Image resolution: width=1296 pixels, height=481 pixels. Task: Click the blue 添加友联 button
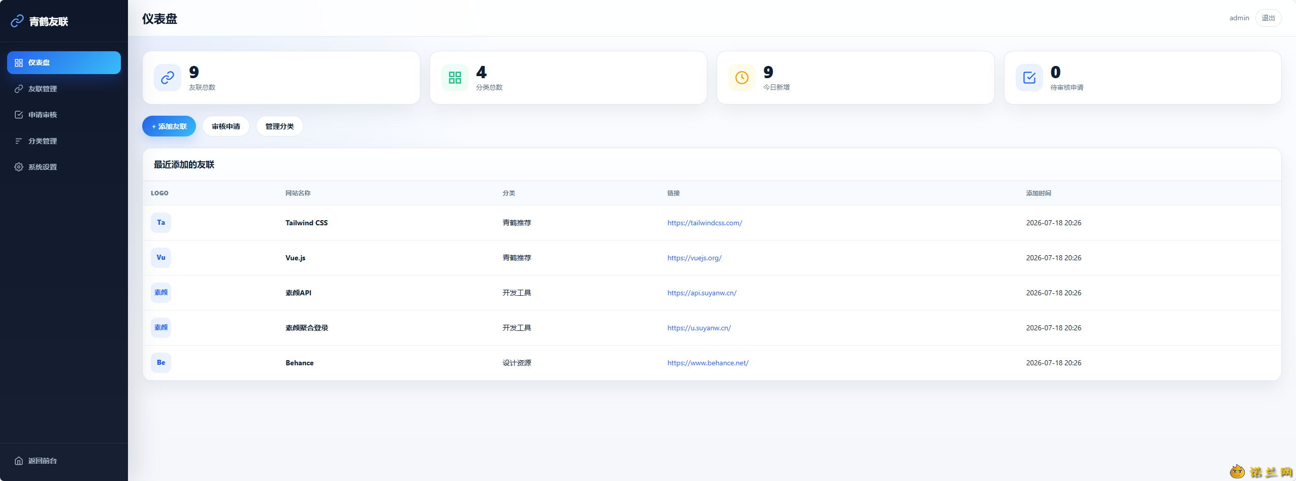169,126
